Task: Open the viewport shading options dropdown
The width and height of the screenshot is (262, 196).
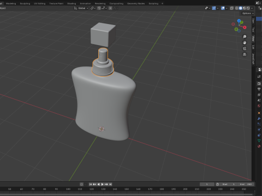Action: pos(252,8)
